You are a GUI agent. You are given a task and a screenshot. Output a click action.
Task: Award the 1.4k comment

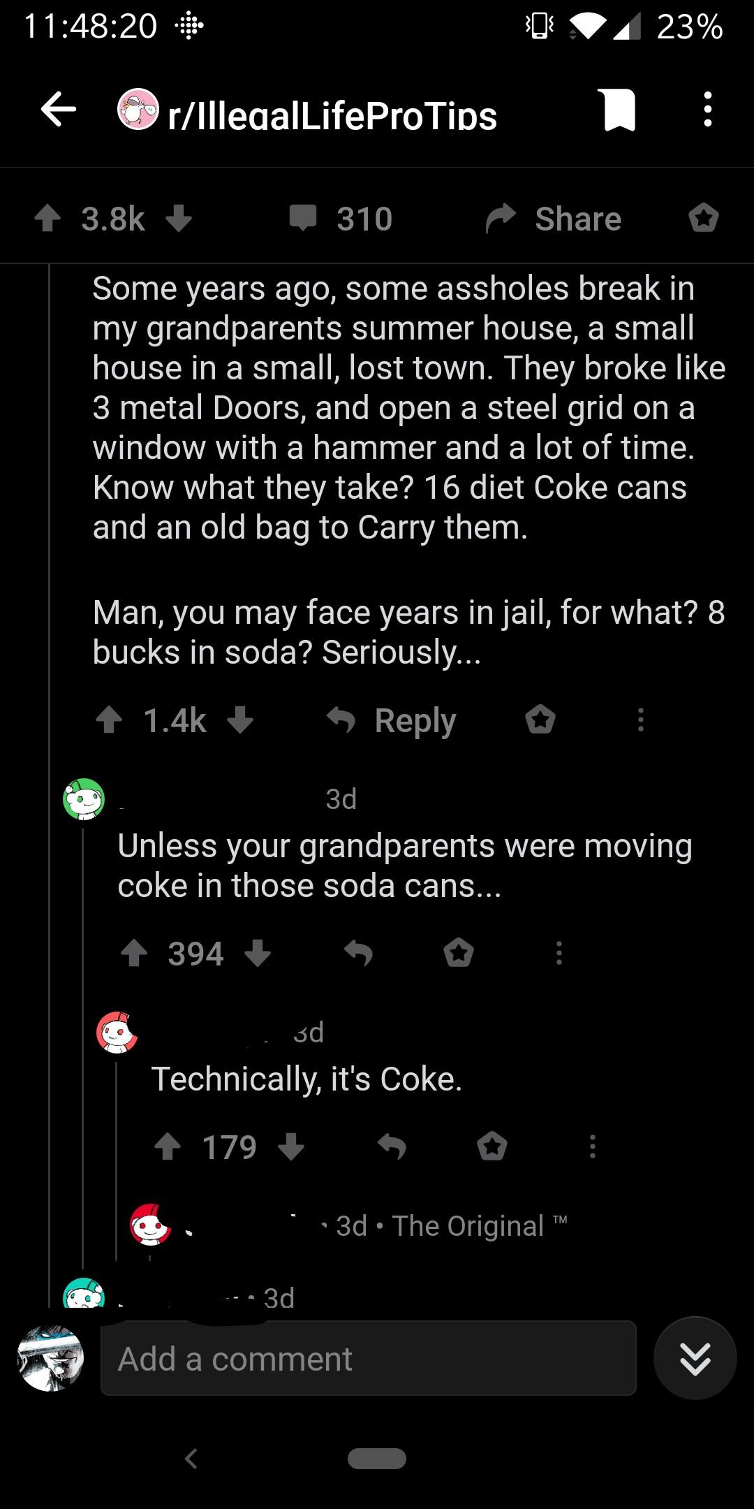[x=540, y=720]
